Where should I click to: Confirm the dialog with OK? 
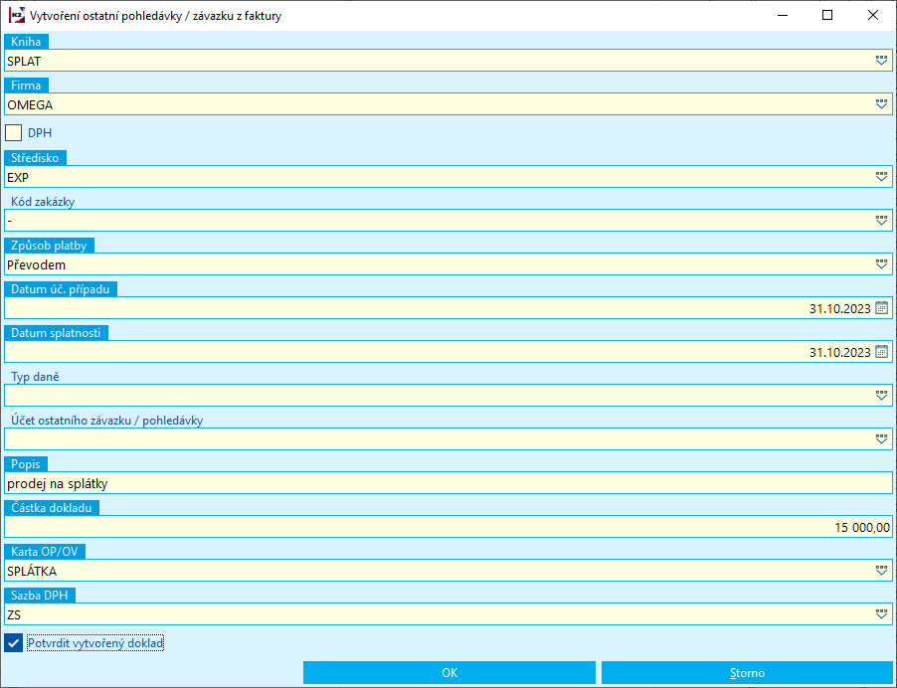tap(449, 672)
